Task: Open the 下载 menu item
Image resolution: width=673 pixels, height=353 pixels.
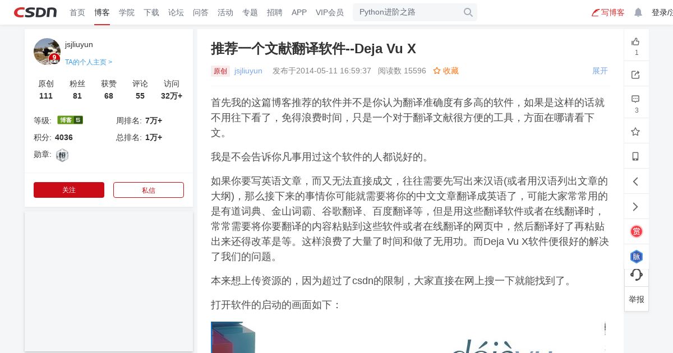Action: click(151, 12)
